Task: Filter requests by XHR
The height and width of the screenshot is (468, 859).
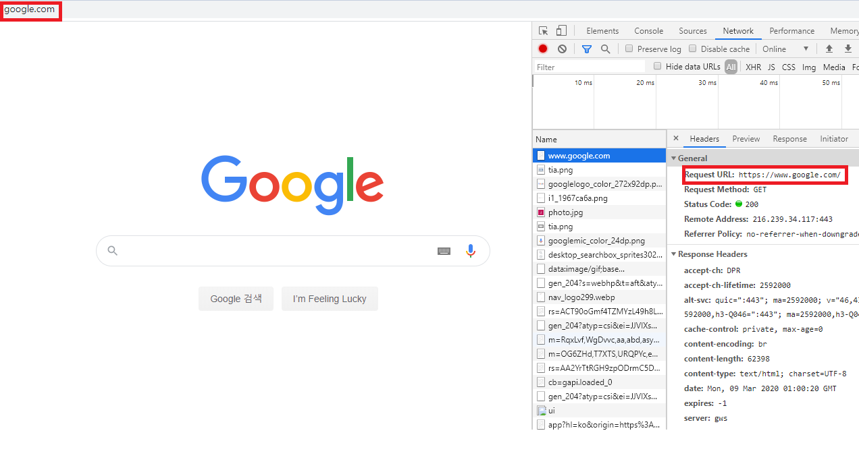Action: pyautogui.click(x=753, y=67)
